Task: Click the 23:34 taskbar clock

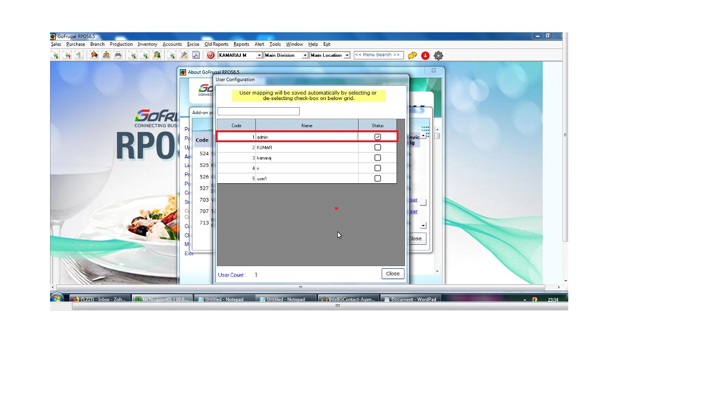Action: point(553,299)
